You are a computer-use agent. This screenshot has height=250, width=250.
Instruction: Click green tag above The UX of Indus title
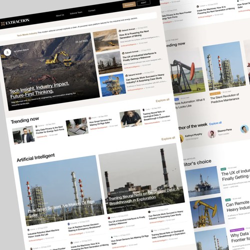(223, 169)
